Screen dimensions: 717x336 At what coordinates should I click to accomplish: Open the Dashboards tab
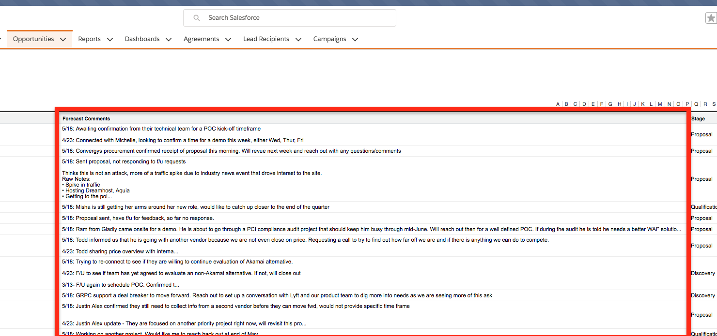pyautogui.click(x=142, y=39)
